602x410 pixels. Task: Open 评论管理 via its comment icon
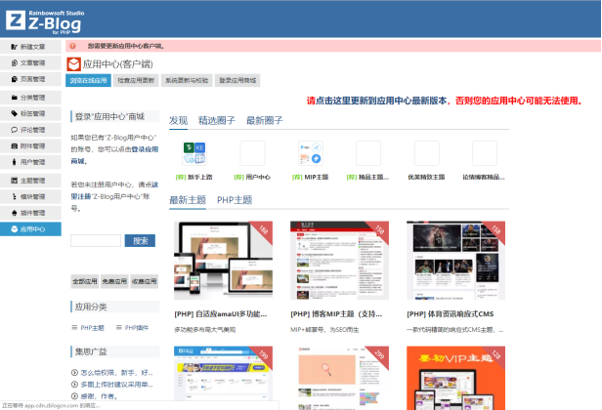pyautogui.click(x=13, y=129)
